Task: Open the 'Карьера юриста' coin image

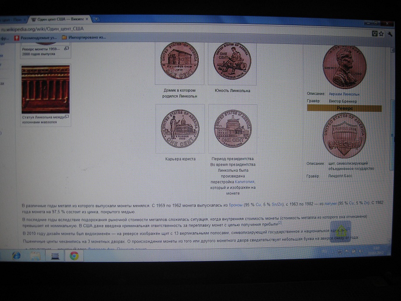Action: pos(180,129)
